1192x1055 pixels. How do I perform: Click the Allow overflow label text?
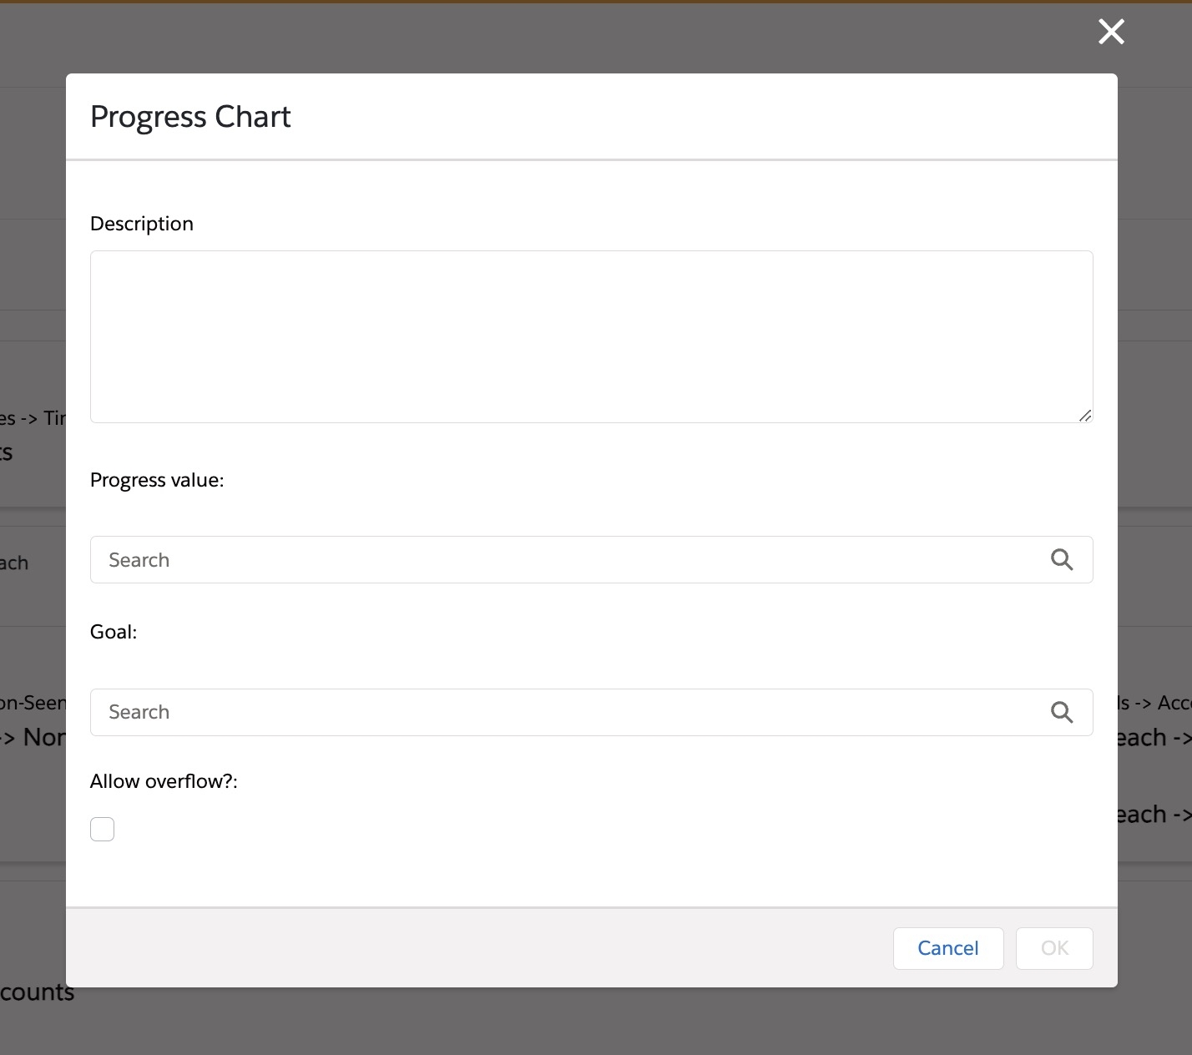163,780
